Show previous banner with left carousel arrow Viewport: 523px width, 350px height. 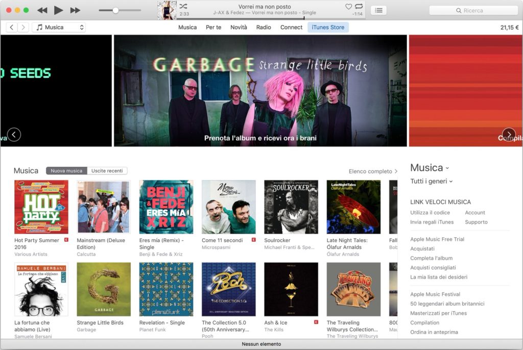click(x=14, y=135)
